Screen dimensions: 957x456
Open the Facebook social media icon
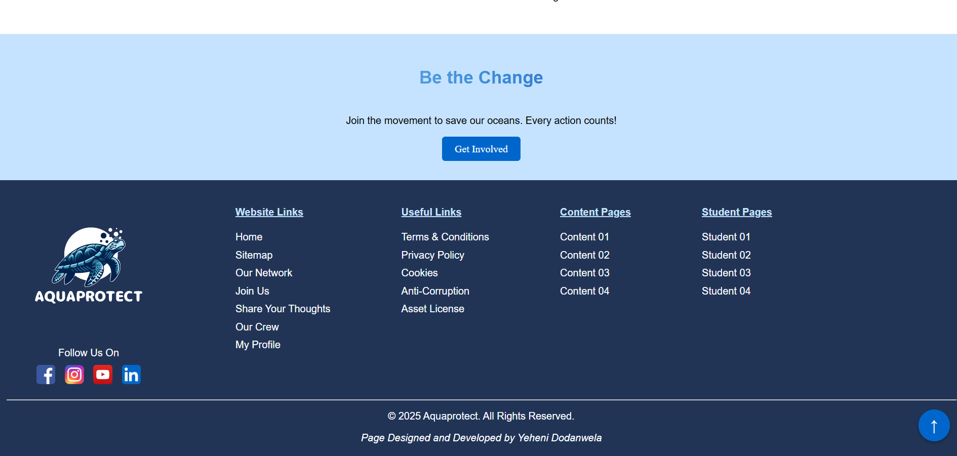click(x=46, y=375)
